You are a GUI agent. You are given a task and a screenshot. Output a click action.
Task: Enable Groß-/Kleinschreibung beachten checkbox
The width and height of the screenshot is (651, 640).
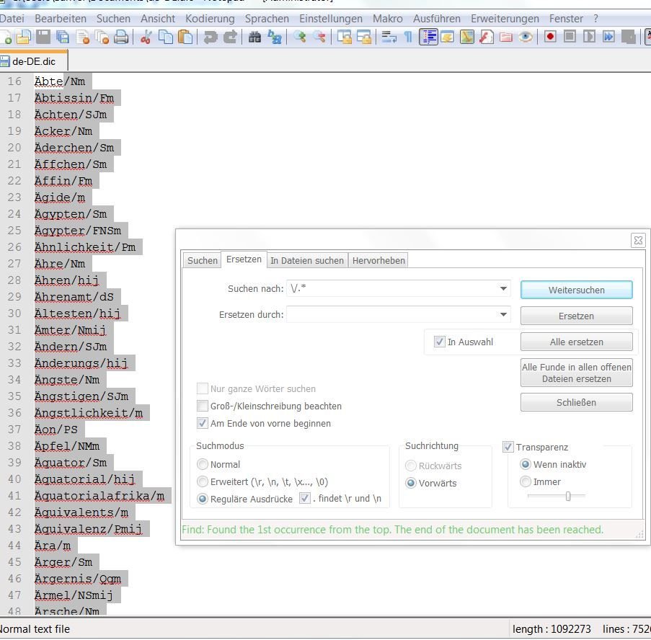(x=202, y=406)
